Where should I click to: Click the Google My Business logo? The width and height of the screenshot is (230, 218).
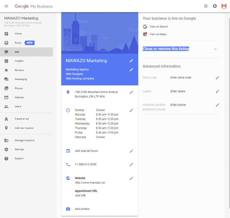tap(34, 6)
